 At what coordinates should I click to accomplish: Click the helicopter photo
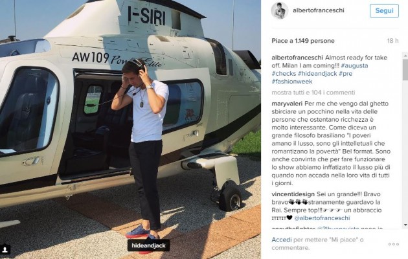[130, 129]
